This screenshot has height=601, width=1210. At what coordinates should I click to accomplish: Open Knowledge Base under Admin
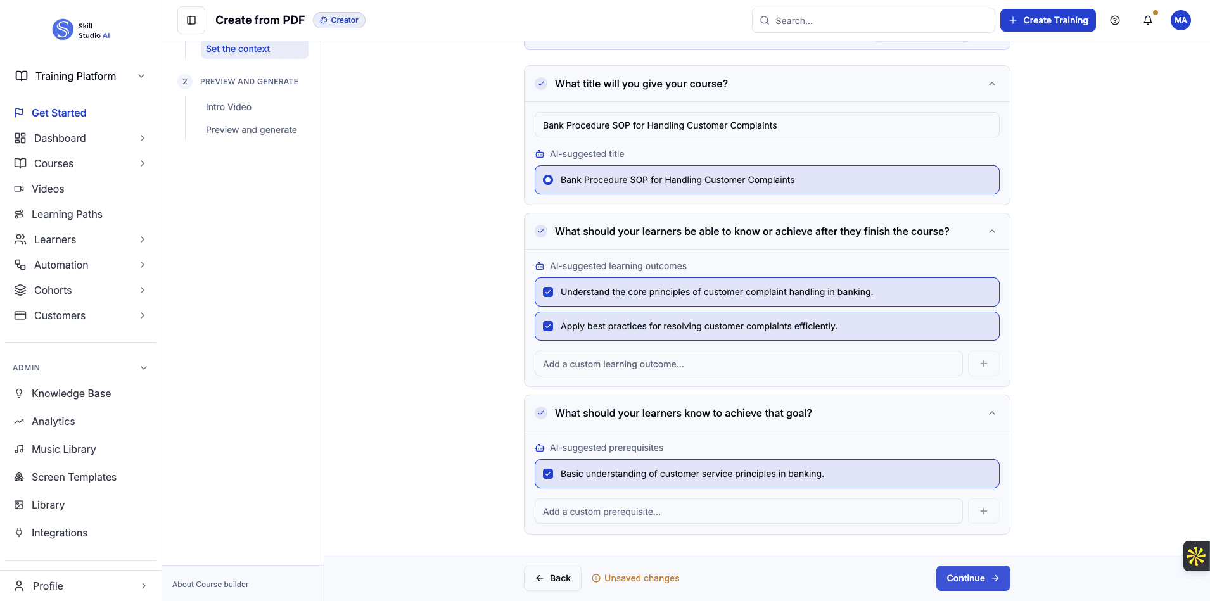coord(71,393)
